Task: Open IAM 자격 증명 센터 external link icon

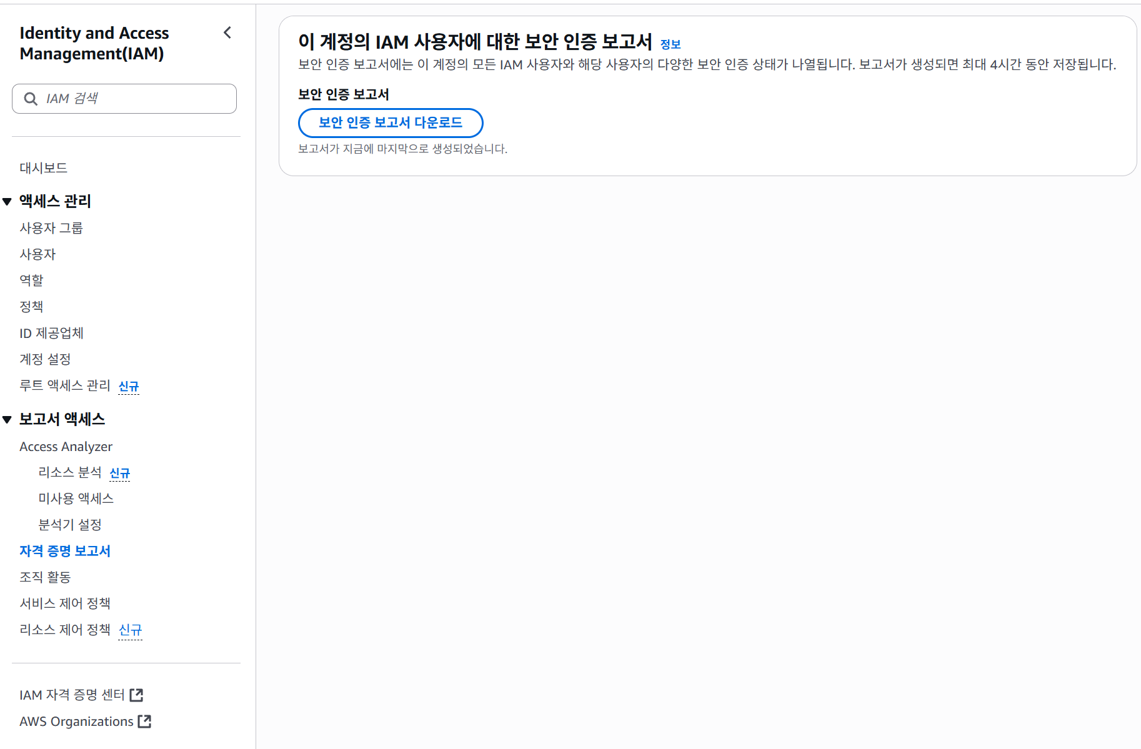Action: coord(137,694)
